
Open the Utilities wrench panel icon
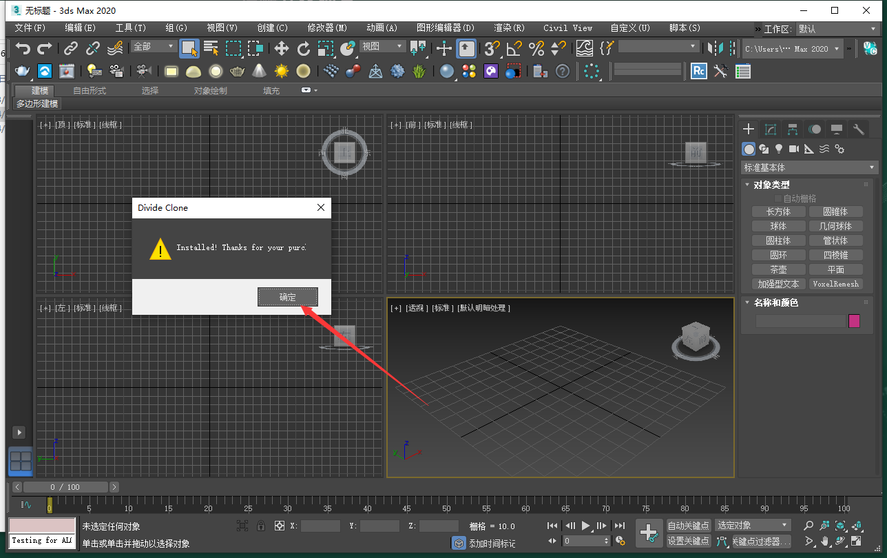coord(858,130)
